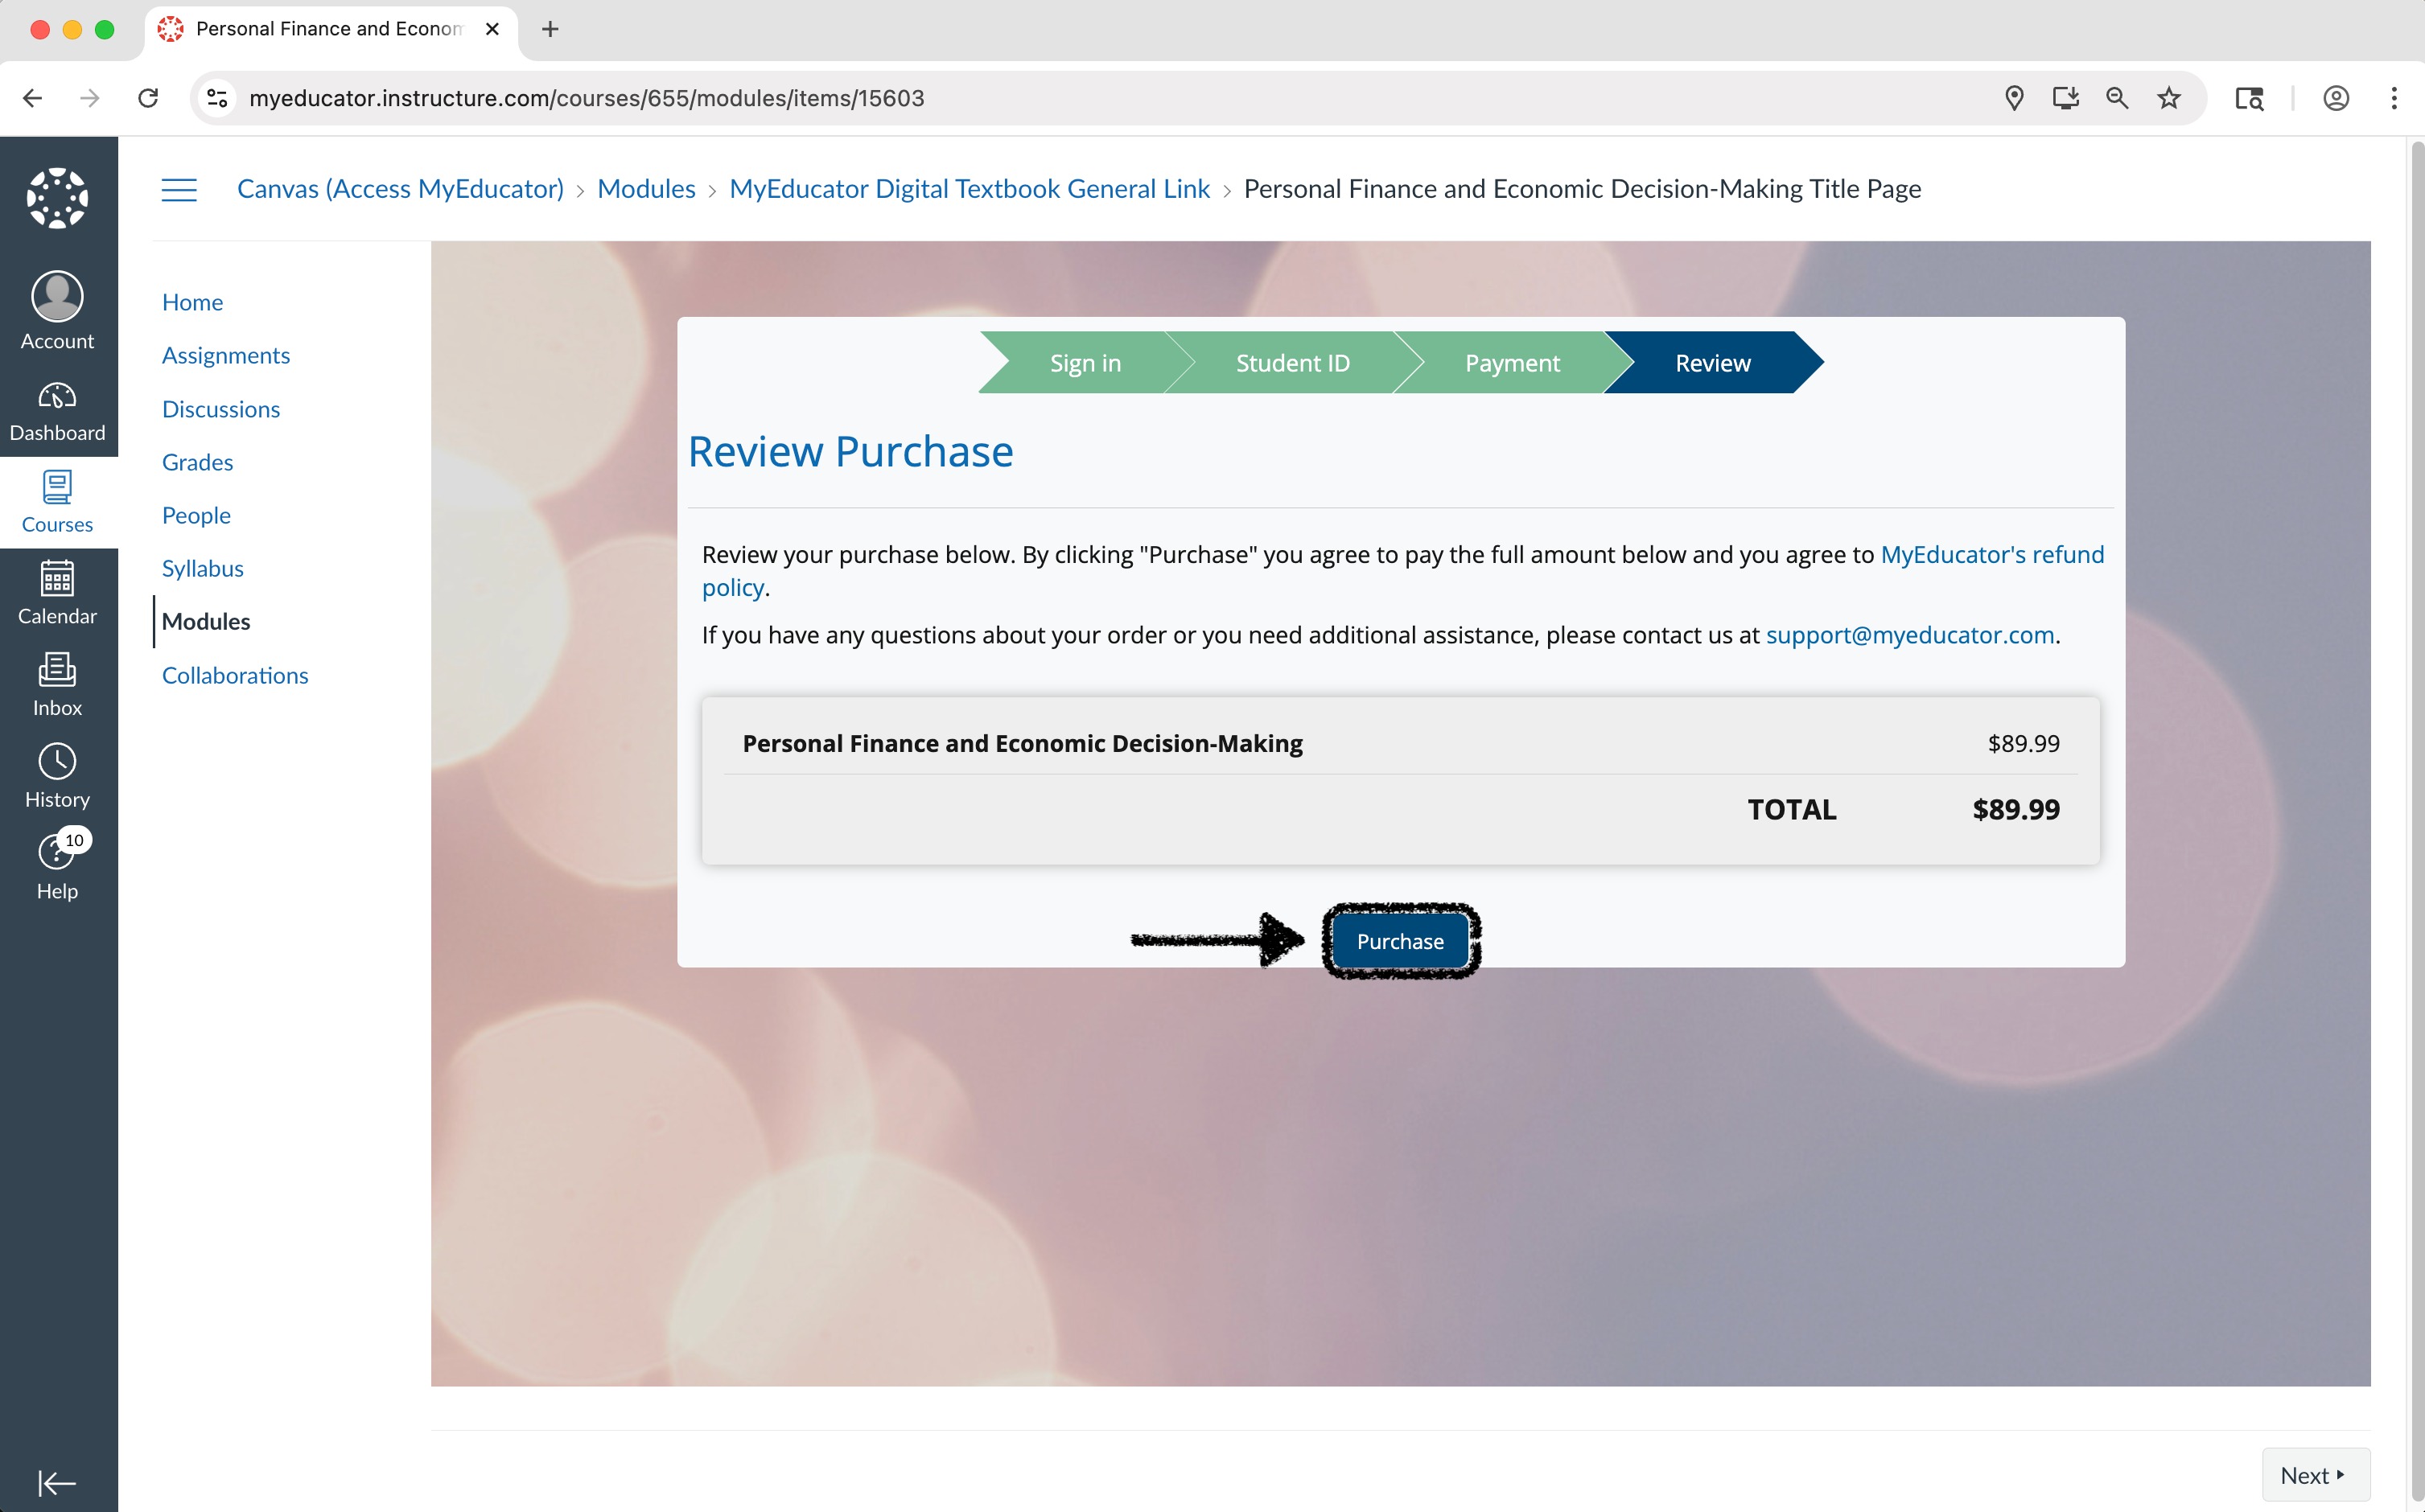Select Syllabus in course navigation
This screenshot has height=1512, width=2425.
click(203, 568)
